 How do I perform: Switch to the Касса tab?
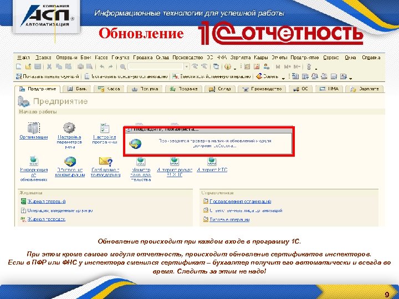[110, 89]
